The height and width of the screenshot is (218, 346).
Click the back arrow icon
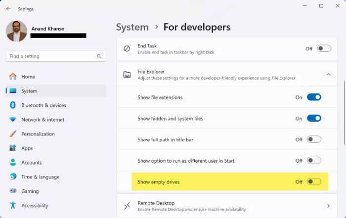coord(8,8)
